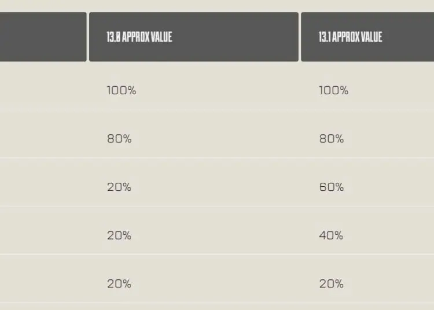Click the 20% value in 13.1 column
434x310 pixels.
coord(332,284)
